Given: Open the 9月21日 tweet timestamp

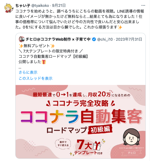Looking at the screenshot, I should point(59,6).
